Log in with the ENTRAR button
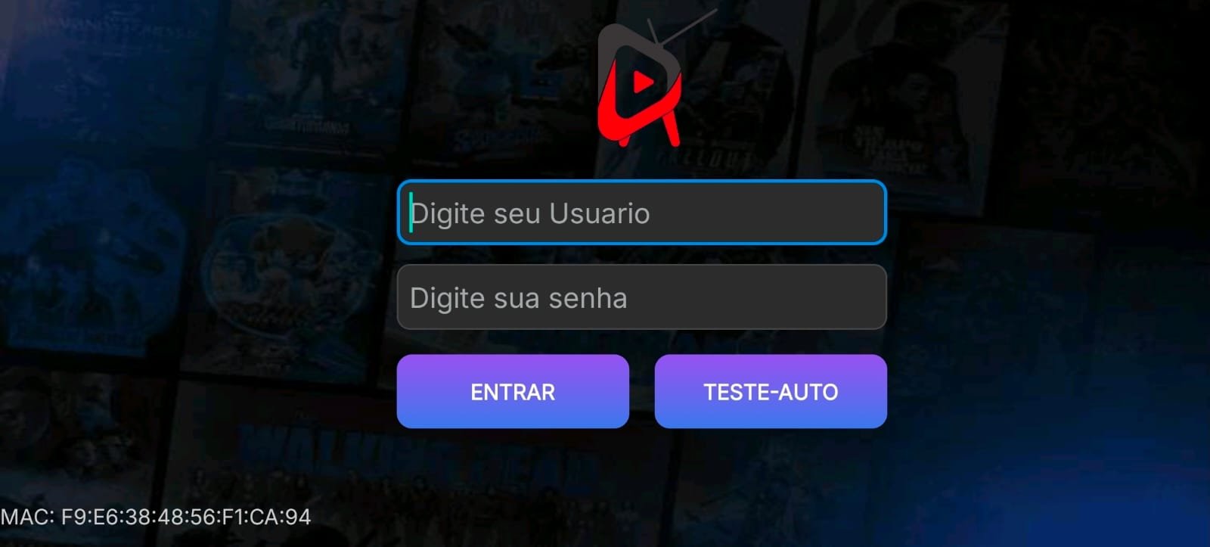 pyautogui.click(x=513, y=391)
